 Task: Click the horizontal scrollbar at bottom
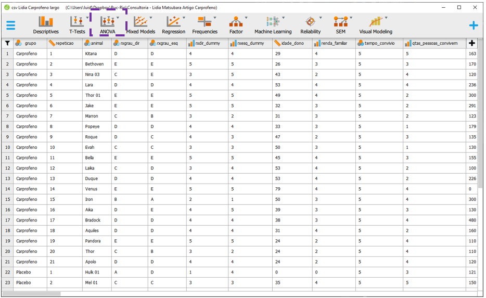click(31, 294)
